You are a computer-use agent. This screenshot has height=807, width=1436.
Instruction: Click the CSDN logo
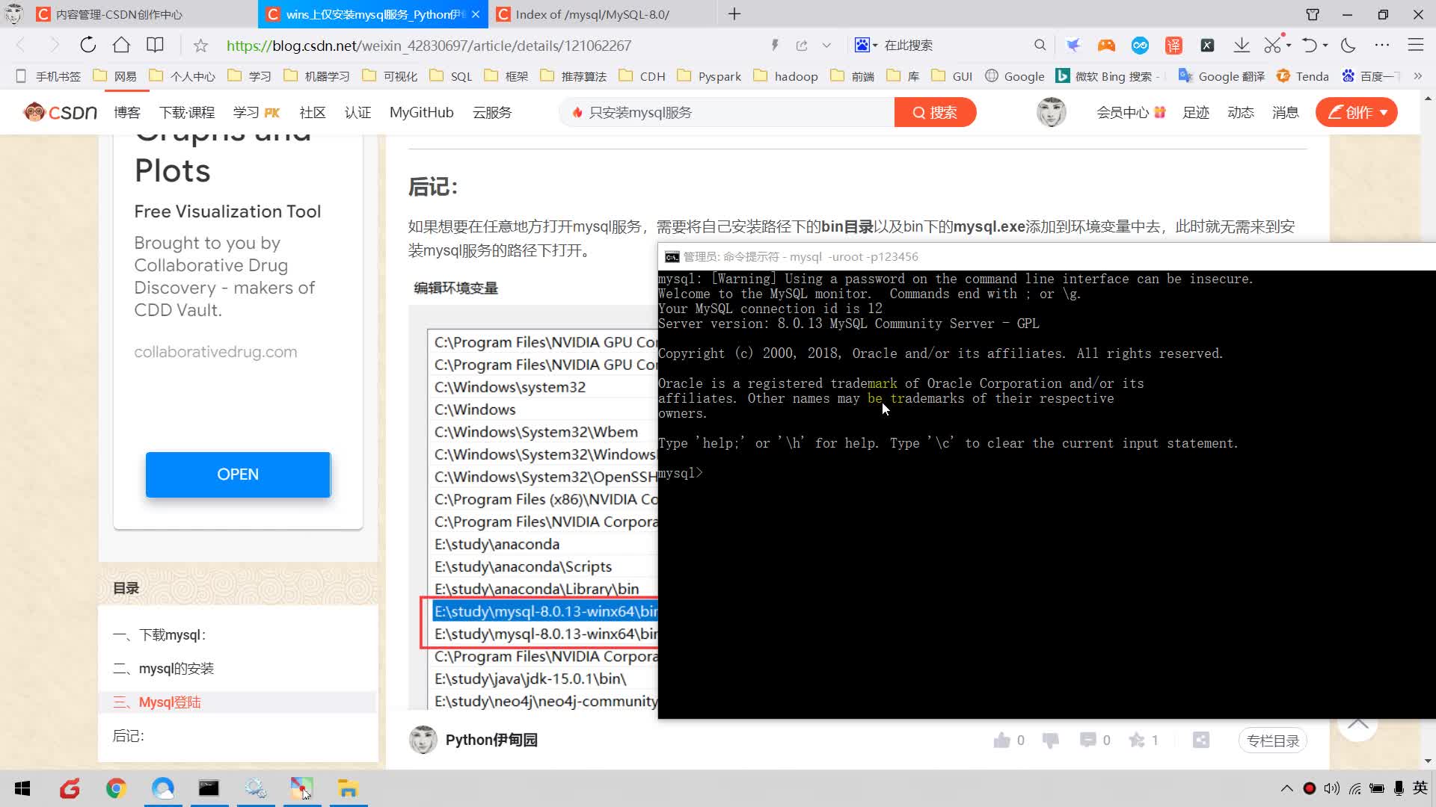tap(61, 112)
